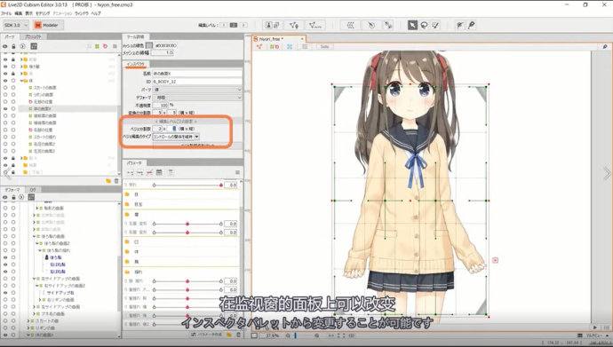The height and width of the screenshot is (347, 613).
Task: Select the Brush selection tool beside the lasso
Action: [x=435, y=25]
